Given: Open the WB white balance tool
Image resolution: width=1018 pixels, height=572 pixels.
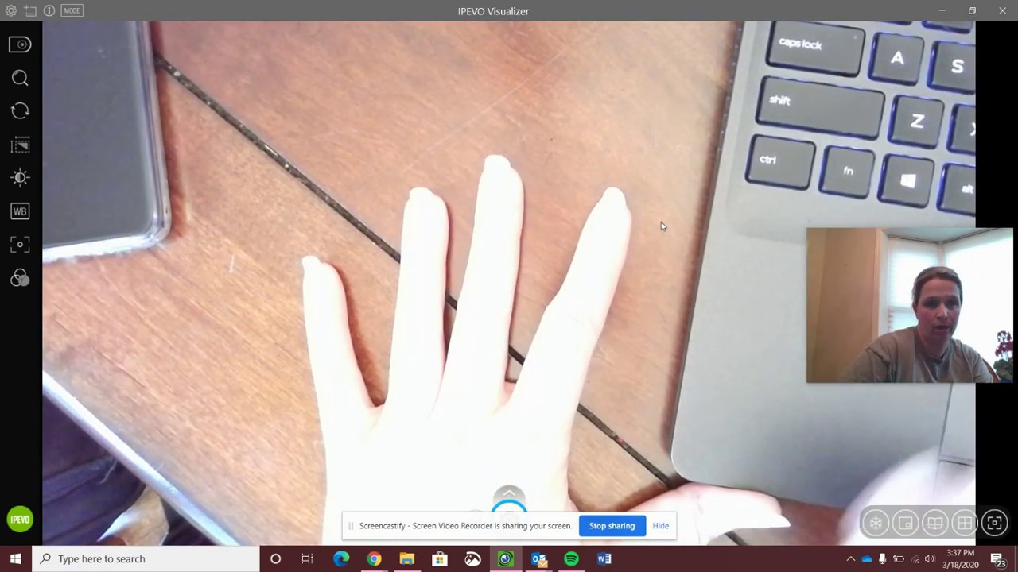Looking at the screenshot, I should (20, 211).
